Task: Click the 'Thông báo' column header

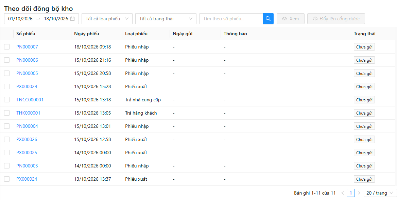Action: pyautogui.click(x=235, y=34)
